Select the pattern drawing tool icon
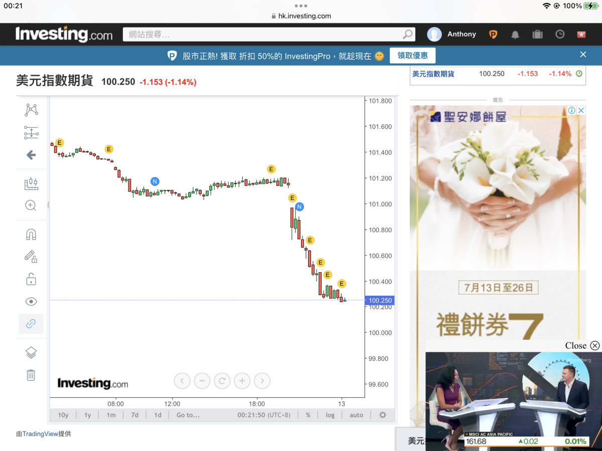602x451 pixels. point(31,110)
